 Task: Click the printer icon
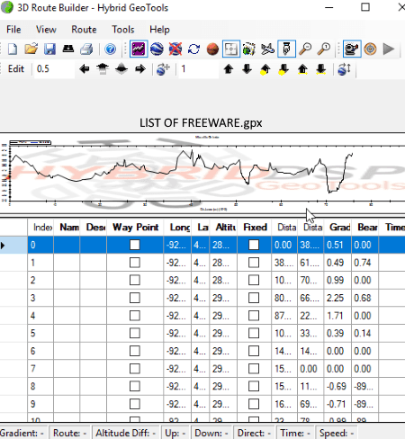[x=86, y=49]
